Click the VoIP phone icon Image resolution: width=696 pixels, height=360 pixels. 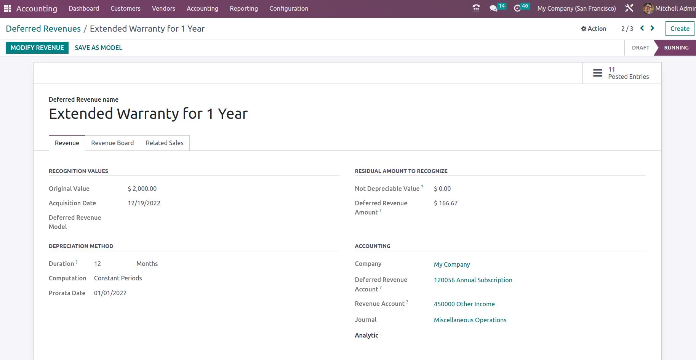(476, 8)
